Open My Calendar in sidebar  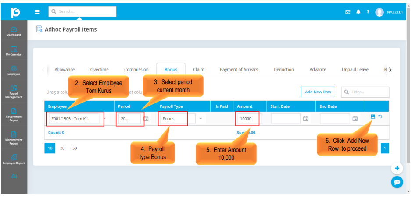pos(14,51)
